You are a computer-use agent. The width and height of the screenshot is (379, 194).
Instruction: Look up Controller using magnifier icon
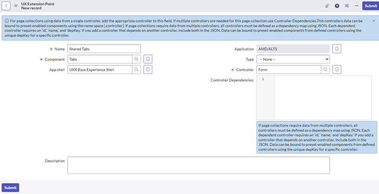(325, 69)
